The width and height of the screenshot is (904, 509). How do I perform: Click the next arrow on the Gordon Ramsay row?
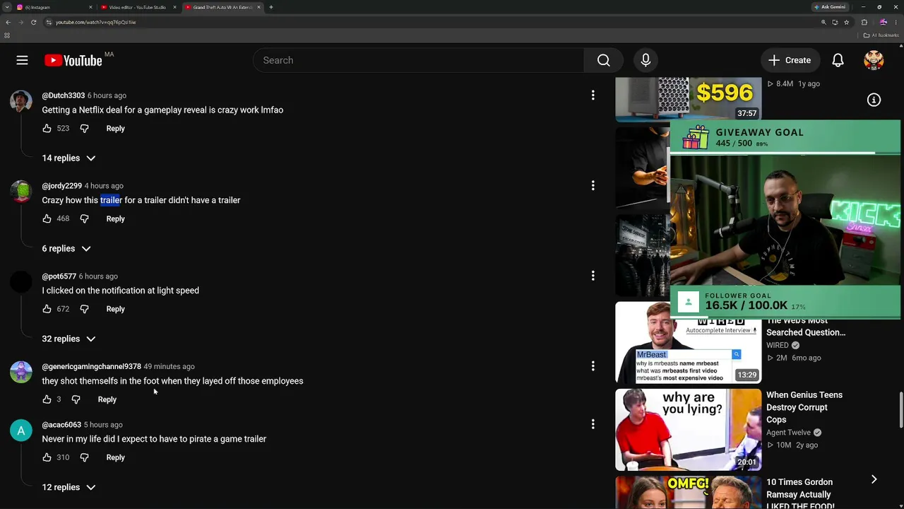[874, 479]
